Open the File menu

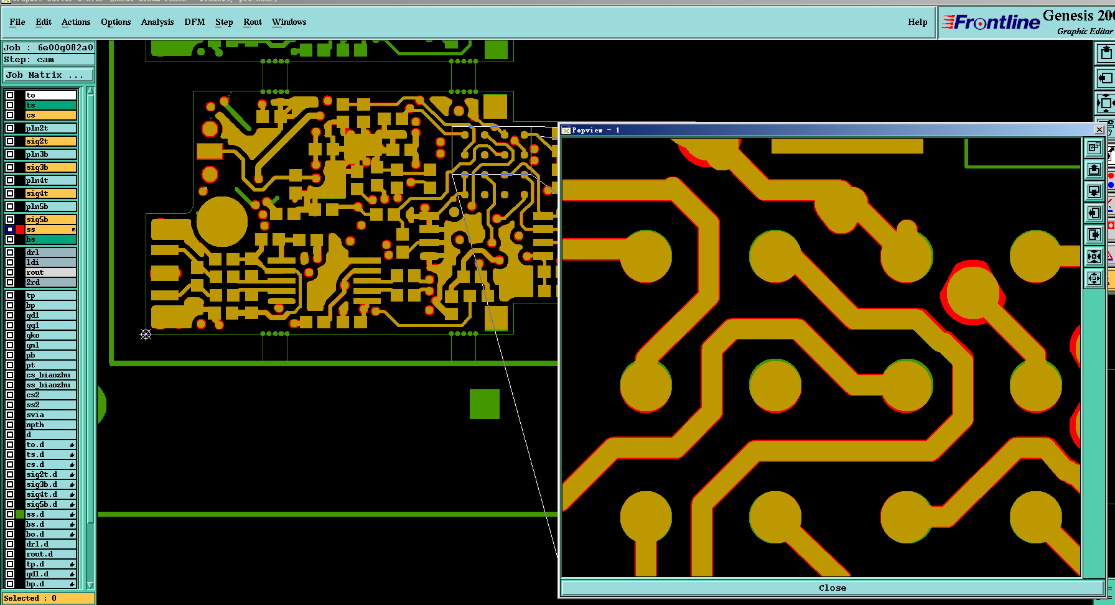pyautogui.click(x=17, y=22)
